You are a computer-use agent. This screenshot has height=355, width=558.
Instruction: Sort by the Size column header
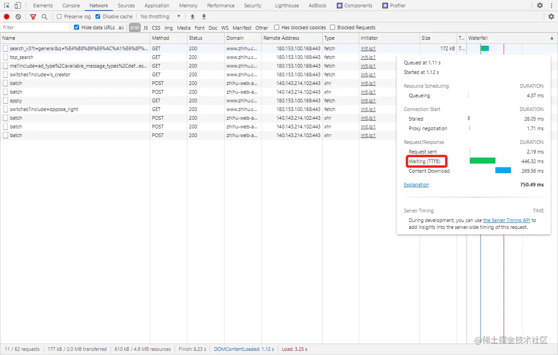pyautogui.click(x=438, y=38)
